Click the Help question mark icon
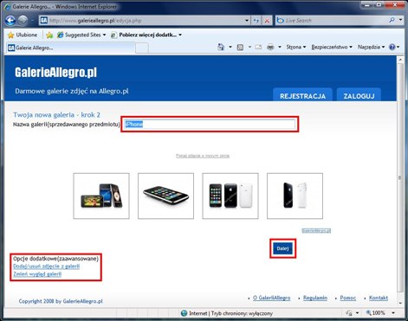Screen dimensions: 408x321 (x=392, y=47)
